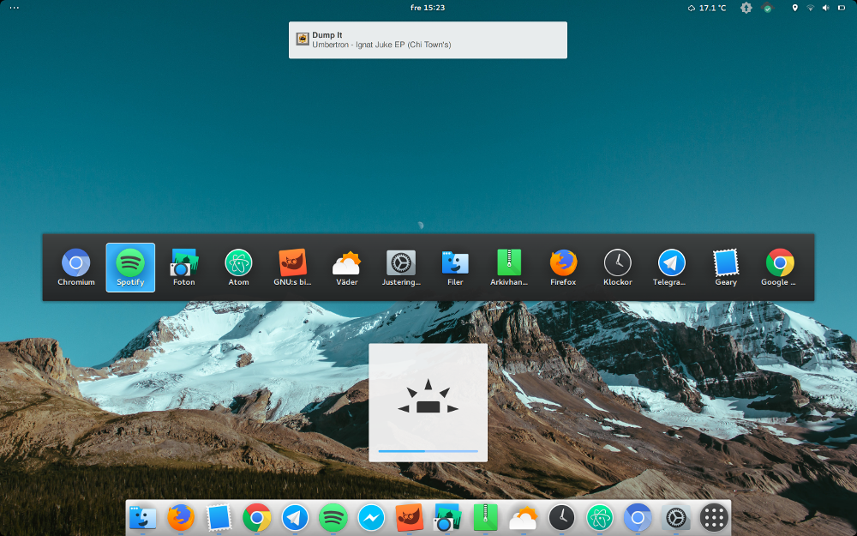Launch Messenger from the dock
Viewport: 857px width, 536px height.
click(371, 517)
